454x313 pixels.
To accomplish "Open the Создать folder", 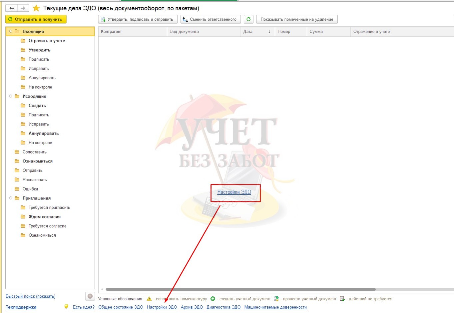I will [37, 106].
